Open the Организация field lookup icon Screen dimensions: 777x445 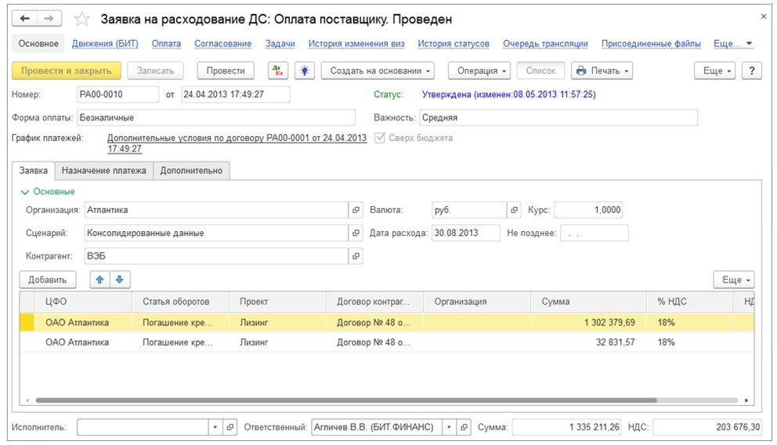[356, 210]
